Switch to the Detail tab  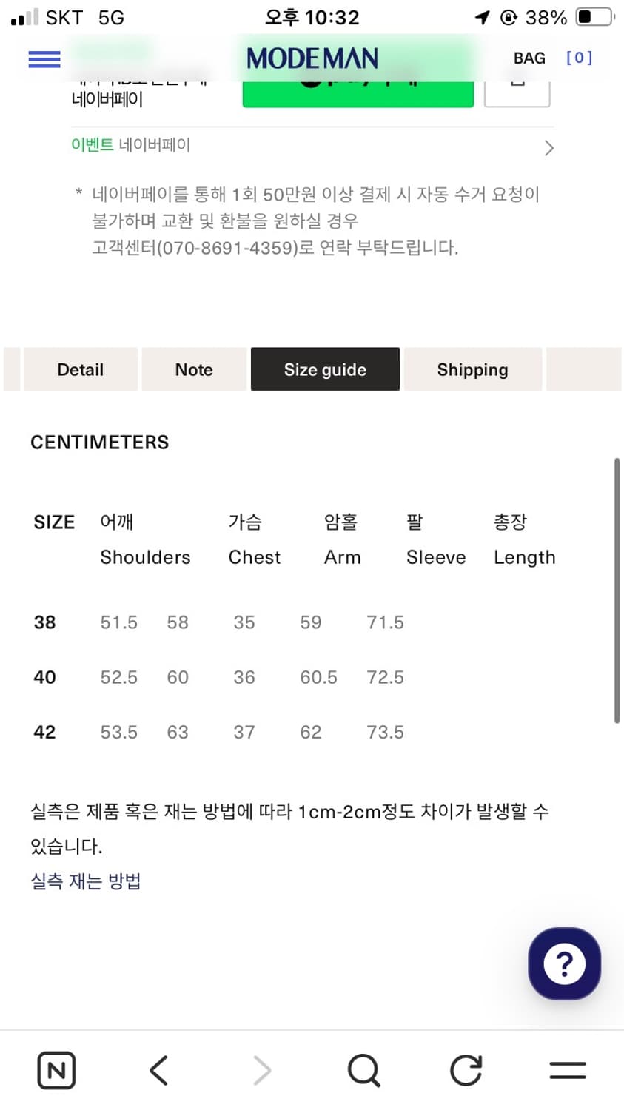(x=80, y=369)
